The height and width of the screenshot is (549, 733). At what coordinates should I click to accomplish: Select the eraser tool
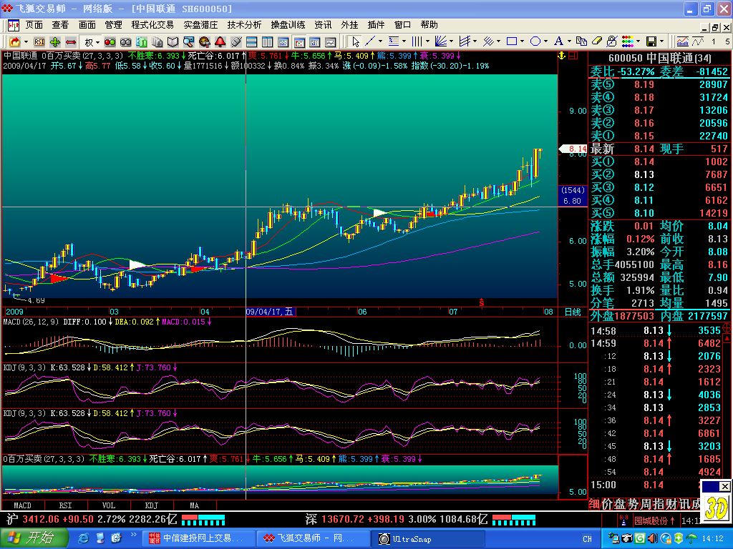click(x=596, y=41)
